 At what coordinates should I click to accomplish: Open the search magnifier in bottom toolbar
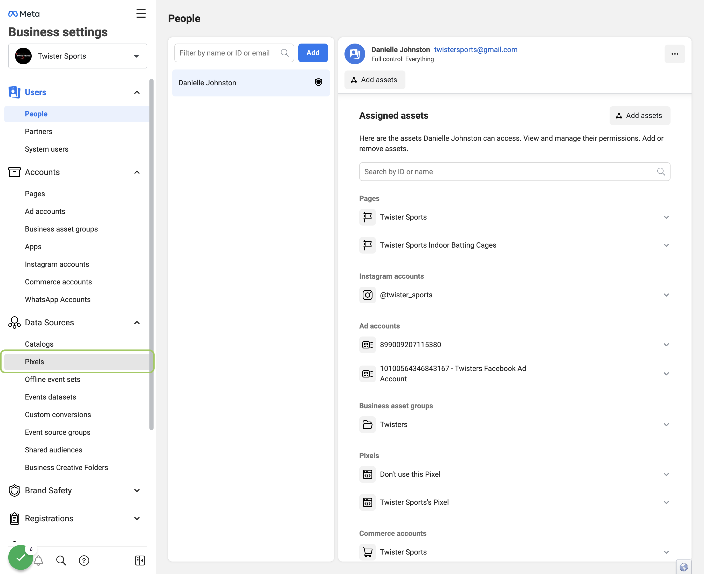coord(61,561)
